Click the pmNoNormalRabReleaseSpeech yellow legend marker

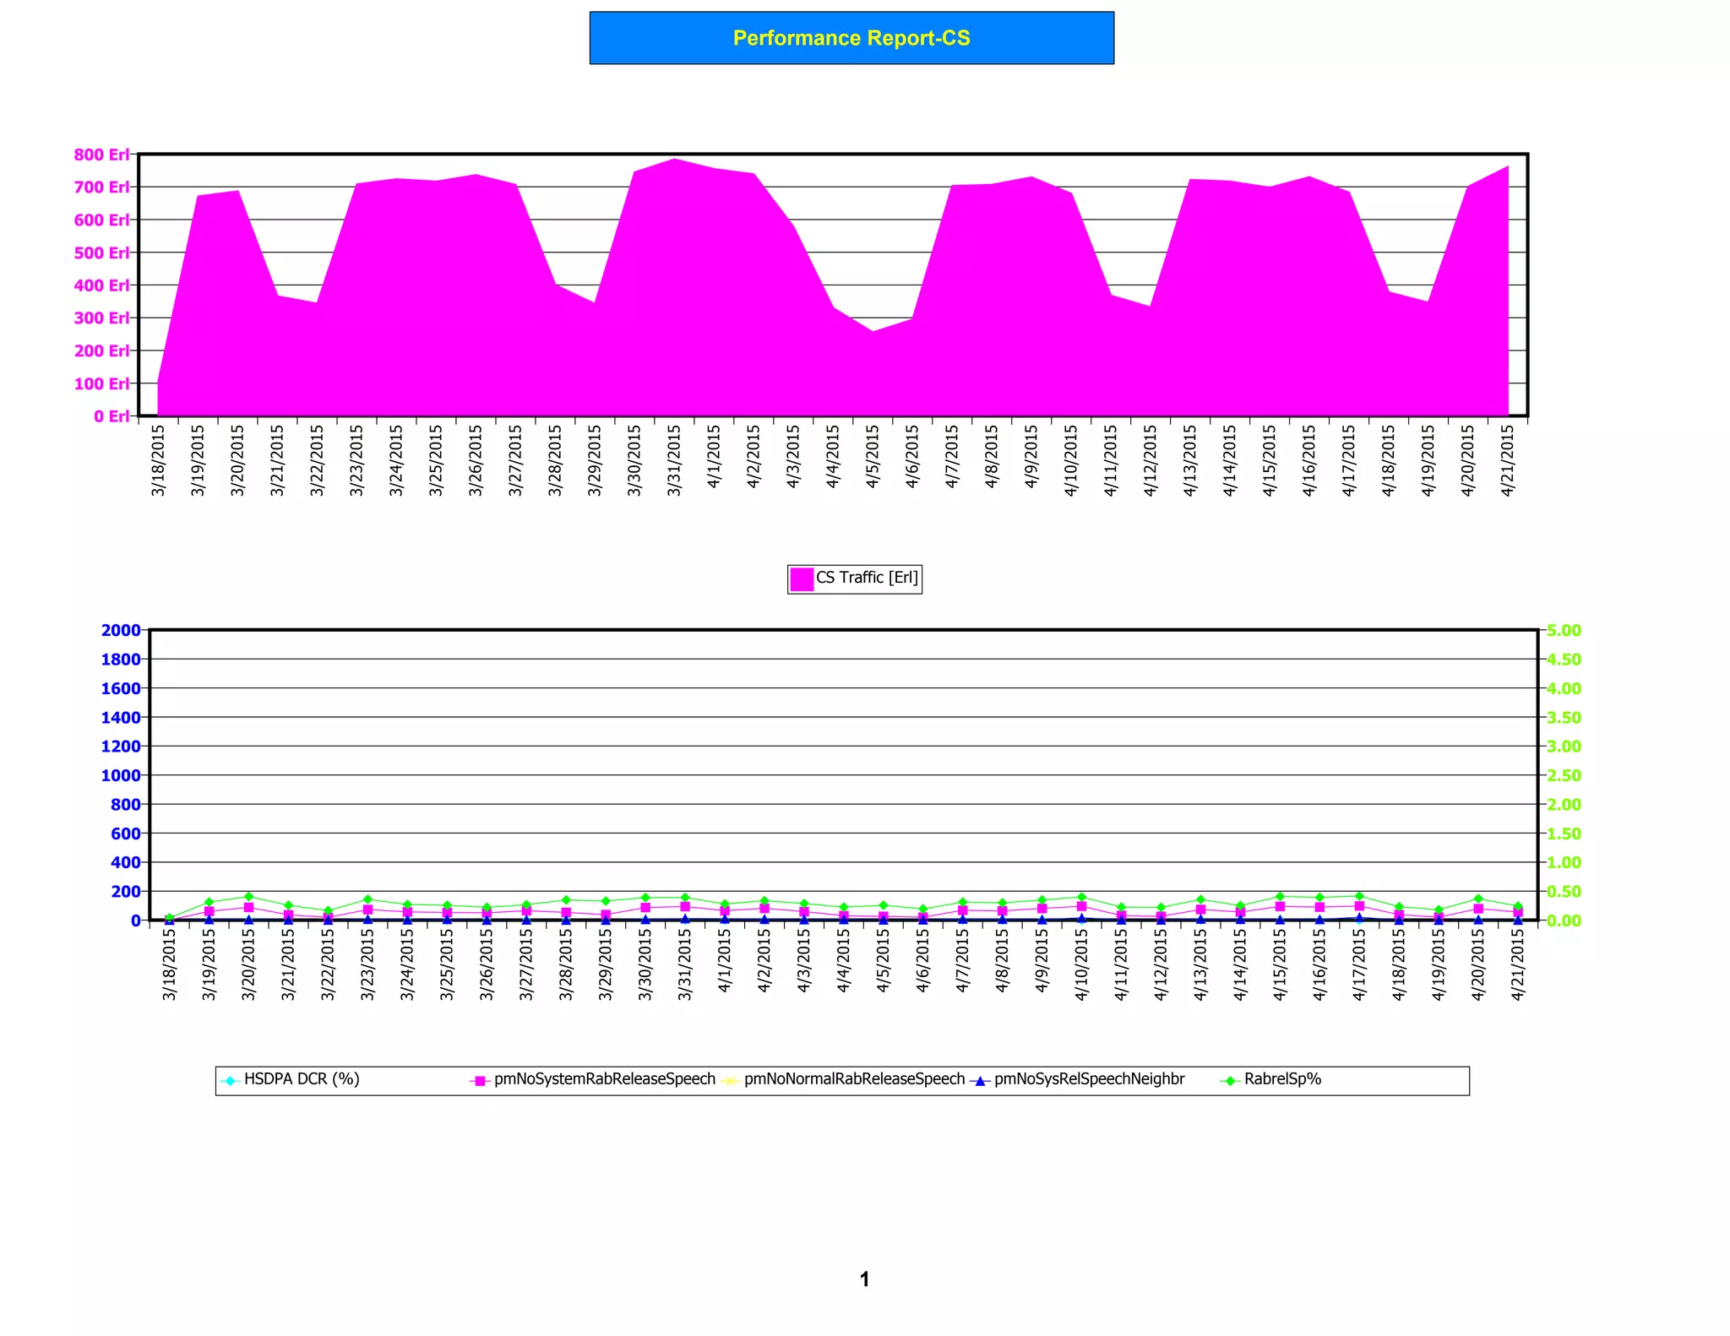pyautogui.click(x=730, y=1080)
